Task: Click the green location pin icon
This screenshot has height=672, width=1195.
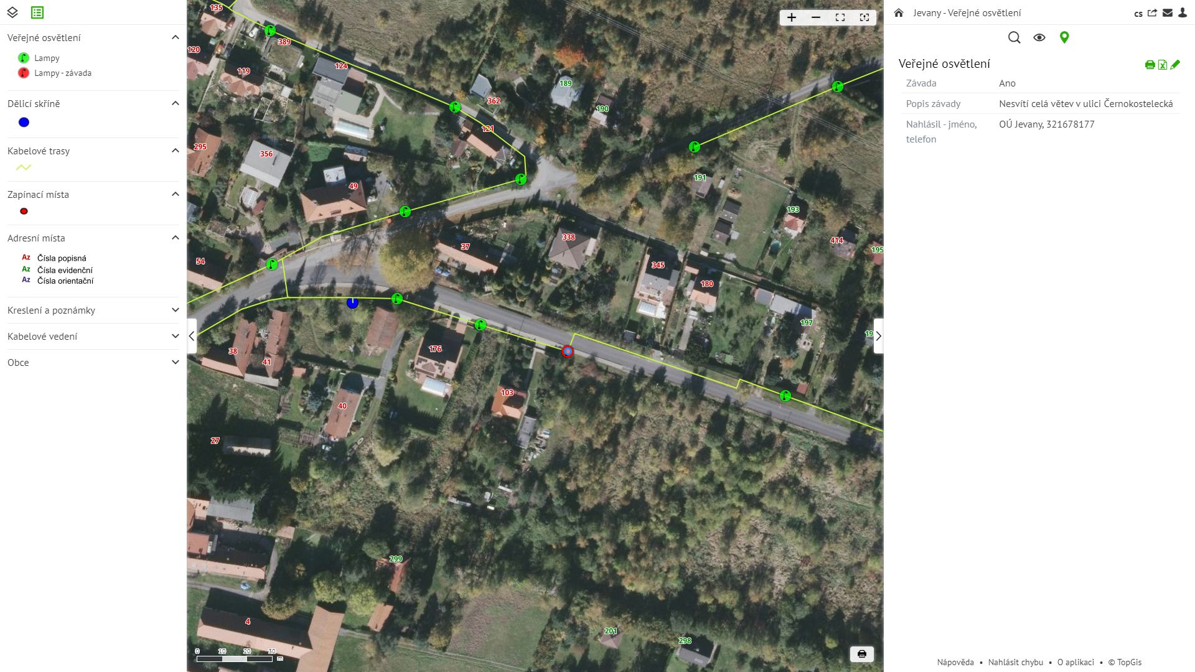Action: click(1064, 37)
